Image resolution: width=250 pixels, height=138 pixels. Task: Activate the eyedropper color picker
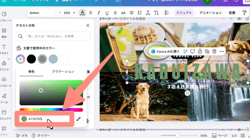pyautogui.click(x=79, y=119)
